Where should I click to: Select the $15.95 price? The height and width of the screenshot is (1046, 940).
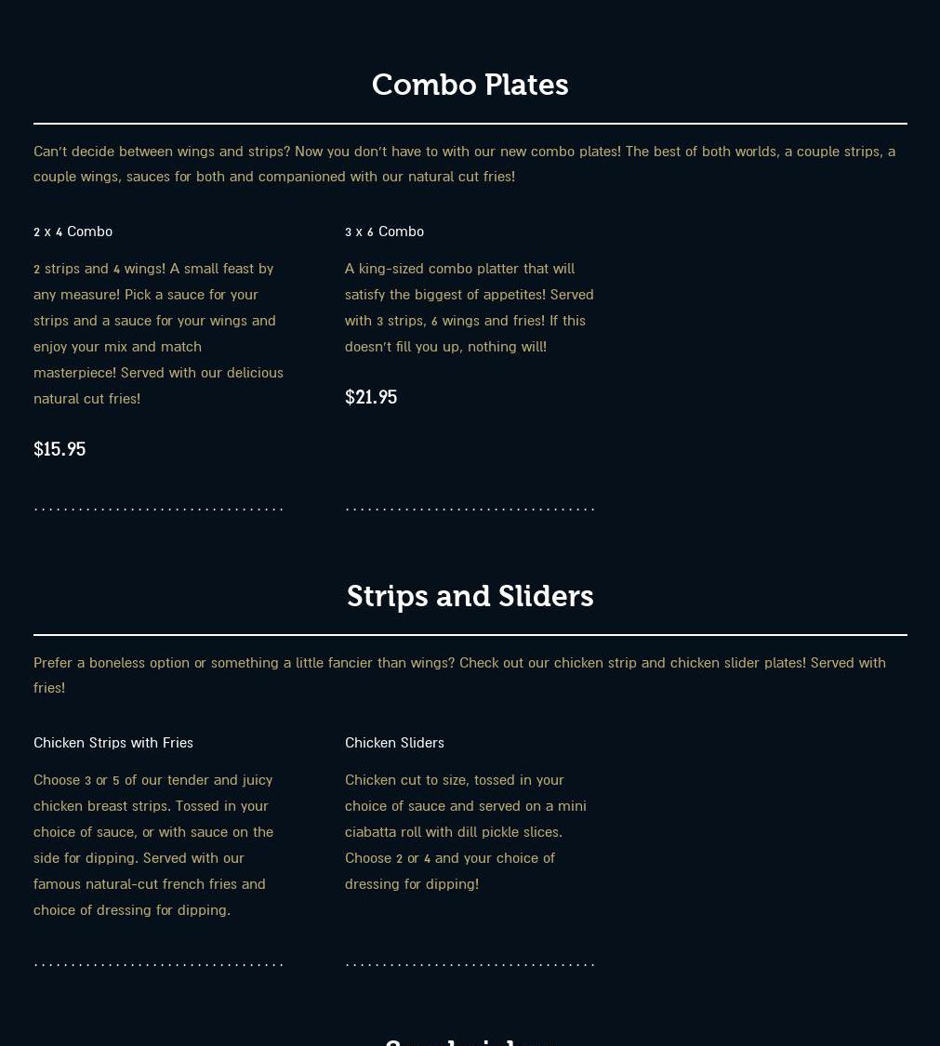coord(60,449)
